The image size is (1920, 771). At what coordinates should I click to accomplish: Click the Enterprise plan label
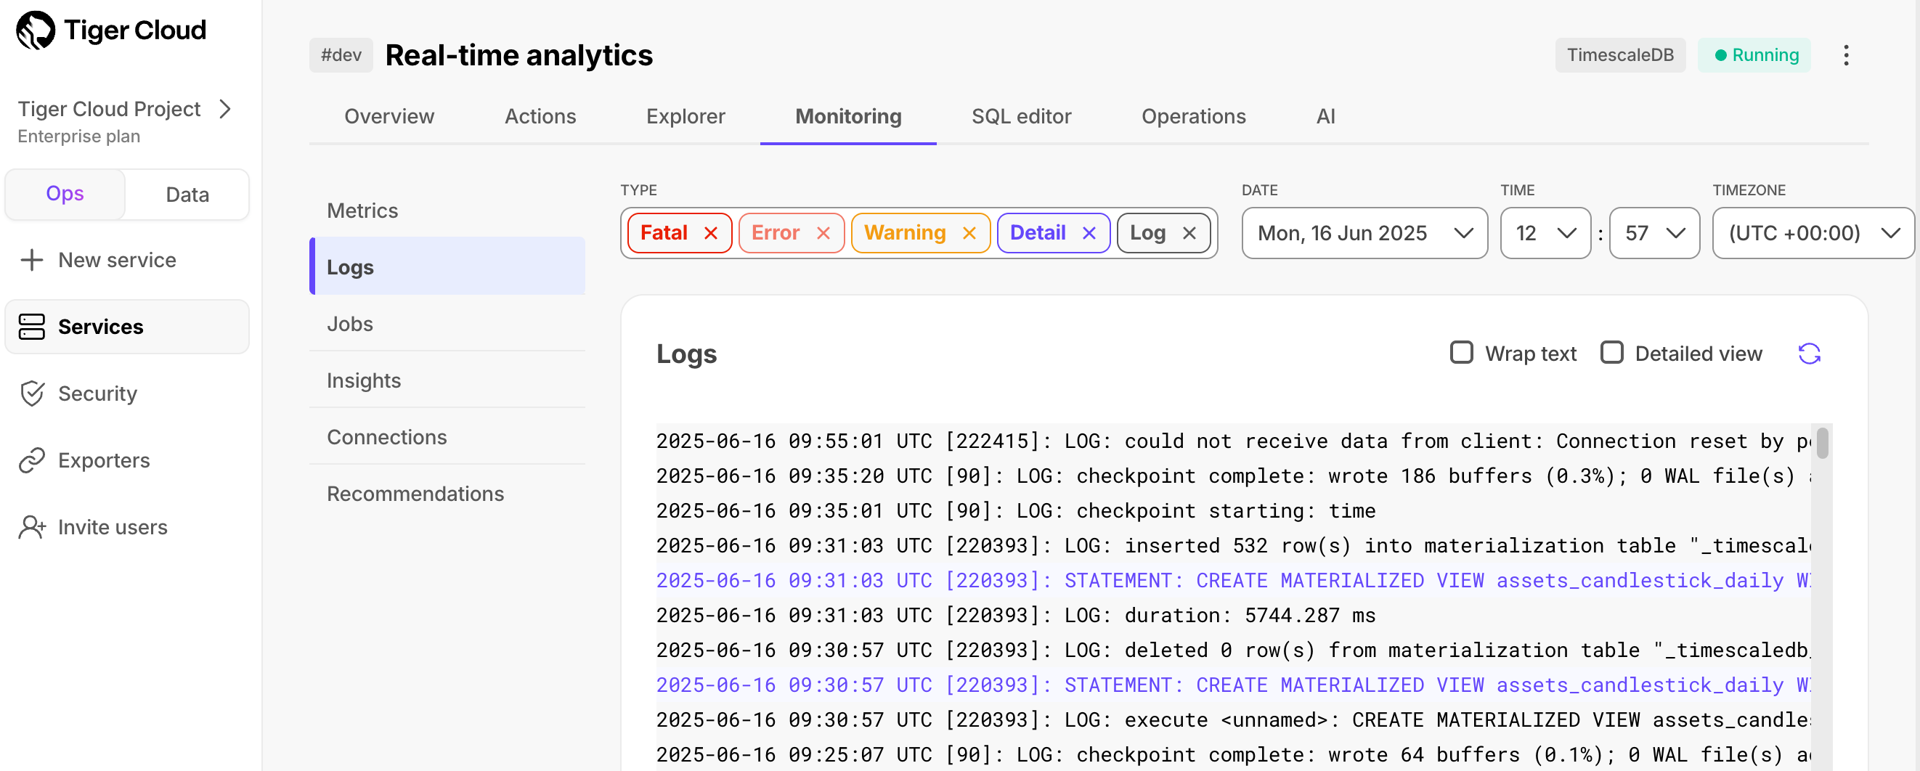79,136
